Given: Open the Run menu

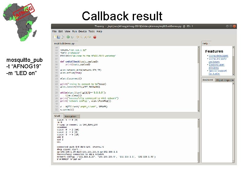Looking at the screenshot, I should 74,31.
